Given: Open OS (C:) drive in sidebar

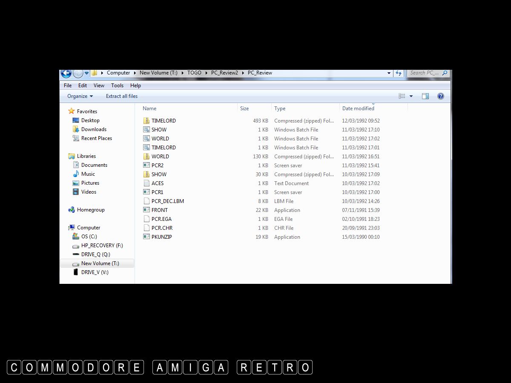Looking at the screenshot, I should point(89,237).
